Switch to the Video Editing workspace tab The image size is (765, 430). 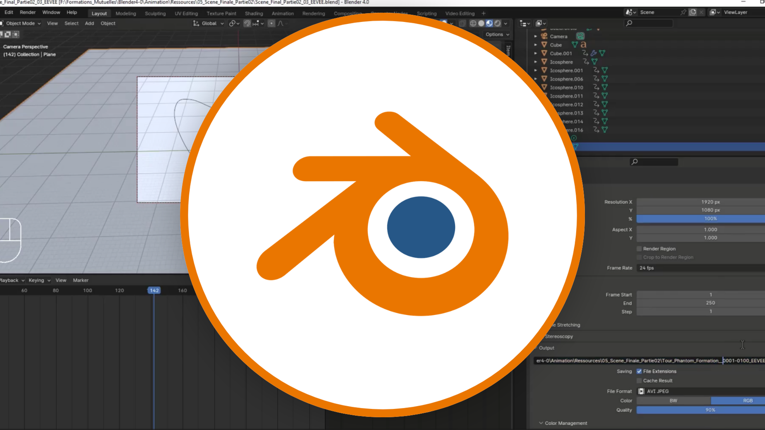coord(460,13)
